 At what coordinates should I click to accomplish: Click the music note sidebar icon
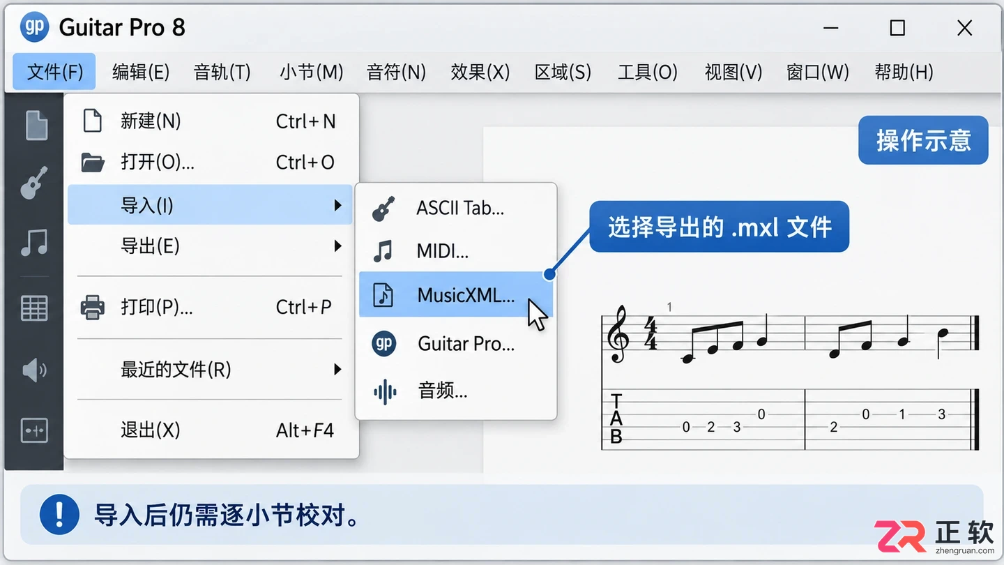(34, 243)
